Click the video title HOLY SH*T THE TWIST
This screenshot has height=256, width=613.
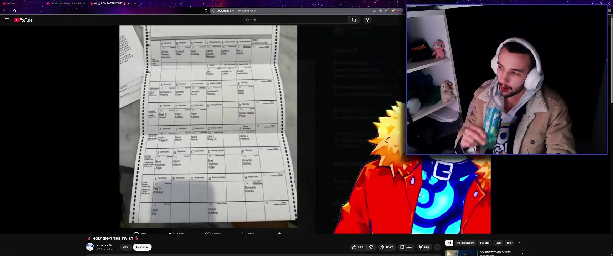coord(113,239)
